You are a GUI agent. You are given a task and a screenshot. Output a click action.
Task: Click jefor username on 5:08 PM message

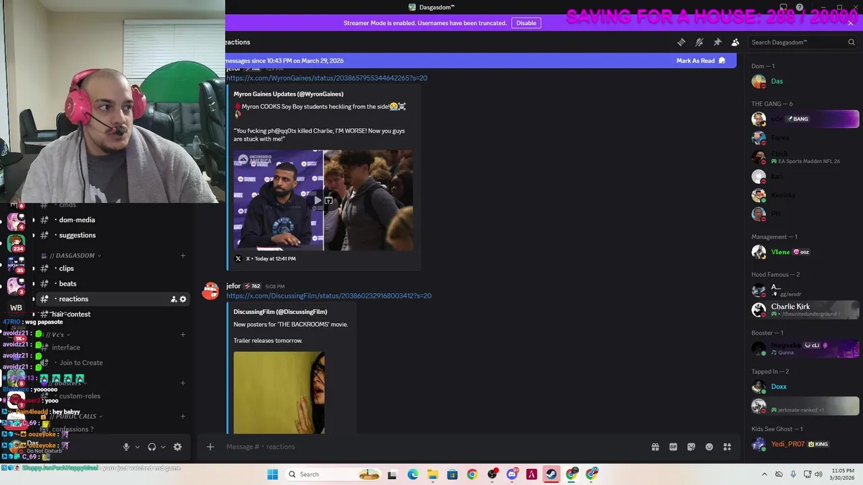pyautogui.click(x=233, y=286)
